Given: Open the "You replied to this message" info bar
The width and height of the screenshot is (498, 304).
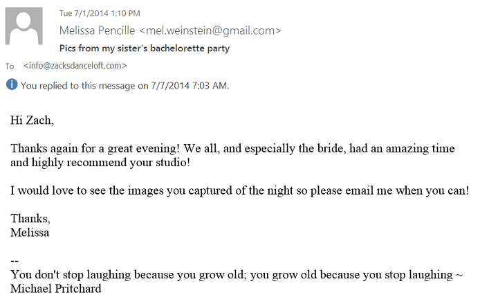Looking at the screenshot, I should pyautogui.click(x=124, y=86).
